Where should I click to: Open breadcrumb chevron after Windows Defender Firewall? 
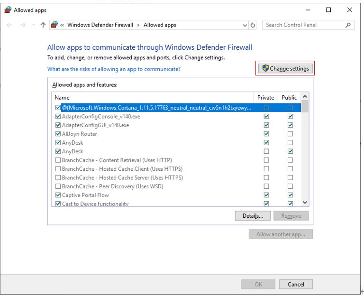point(138,25)
